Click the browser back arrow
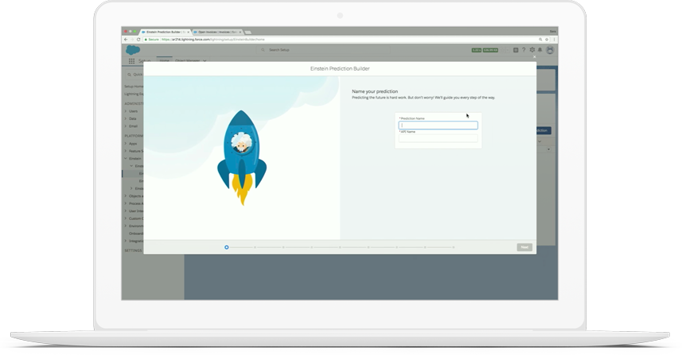The image size is (682, 355). pyautogui.click(x=127, y=40)
